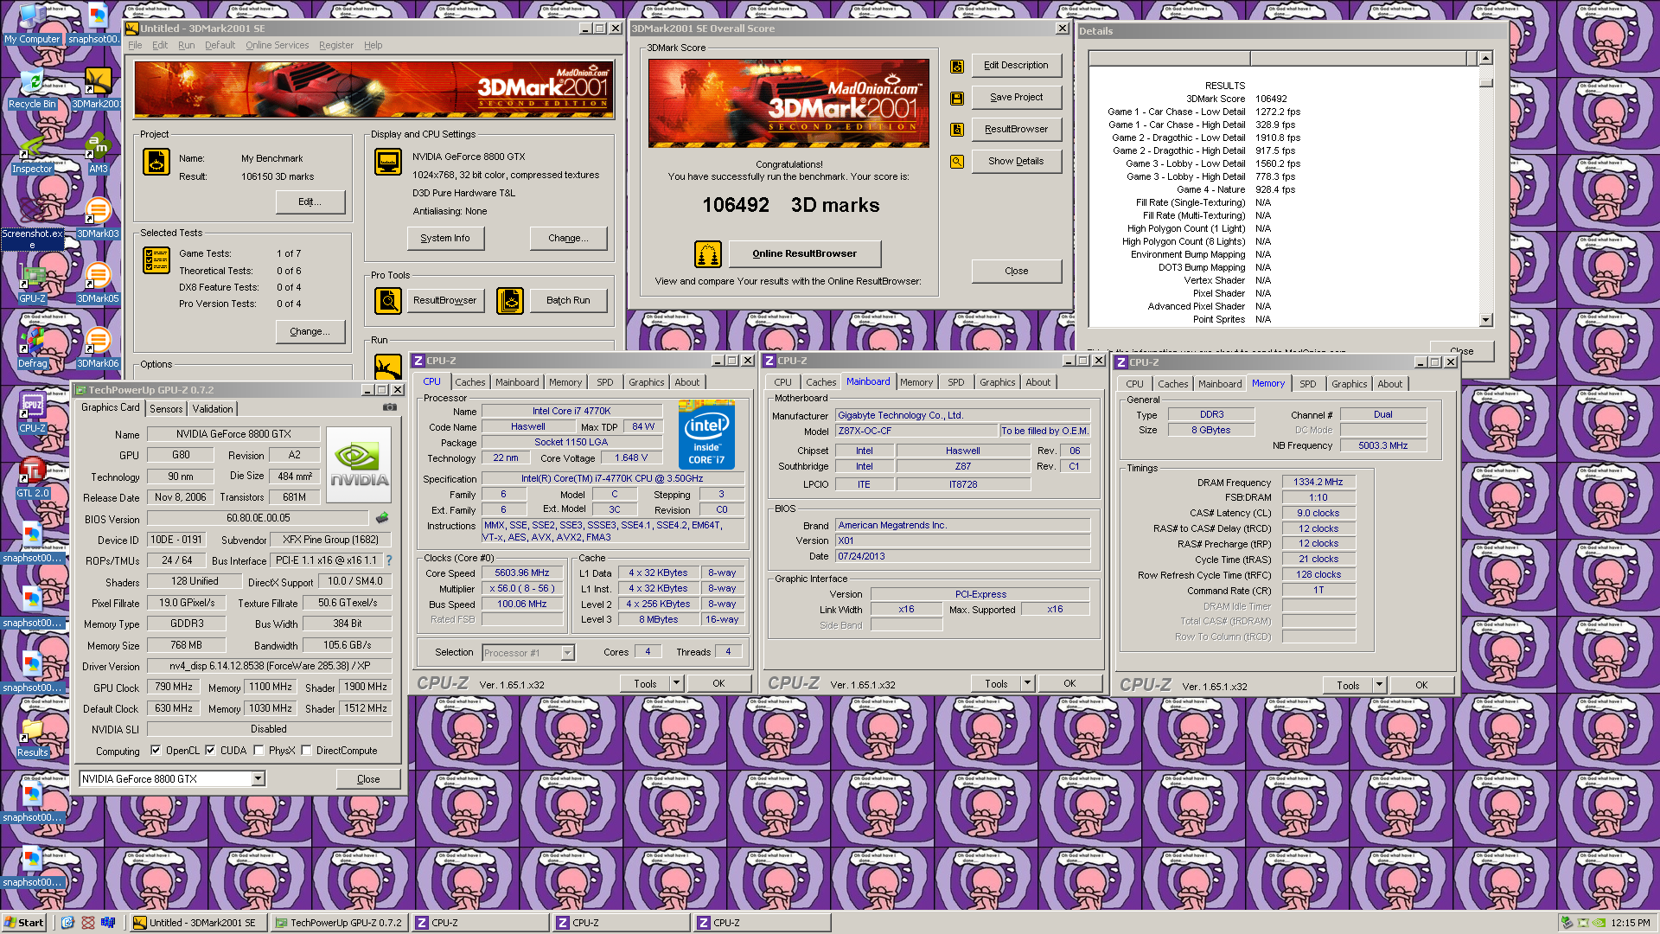
Task: Open the Results folder on desktop
Action: click(32, 737)
